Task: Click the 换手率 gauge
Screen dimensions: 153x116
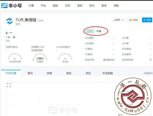Action: [x=65, y=58]
